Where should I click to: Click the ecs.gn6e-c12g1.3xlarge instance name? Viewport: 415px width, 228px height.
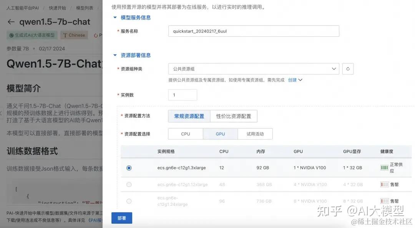pos(181,168)
